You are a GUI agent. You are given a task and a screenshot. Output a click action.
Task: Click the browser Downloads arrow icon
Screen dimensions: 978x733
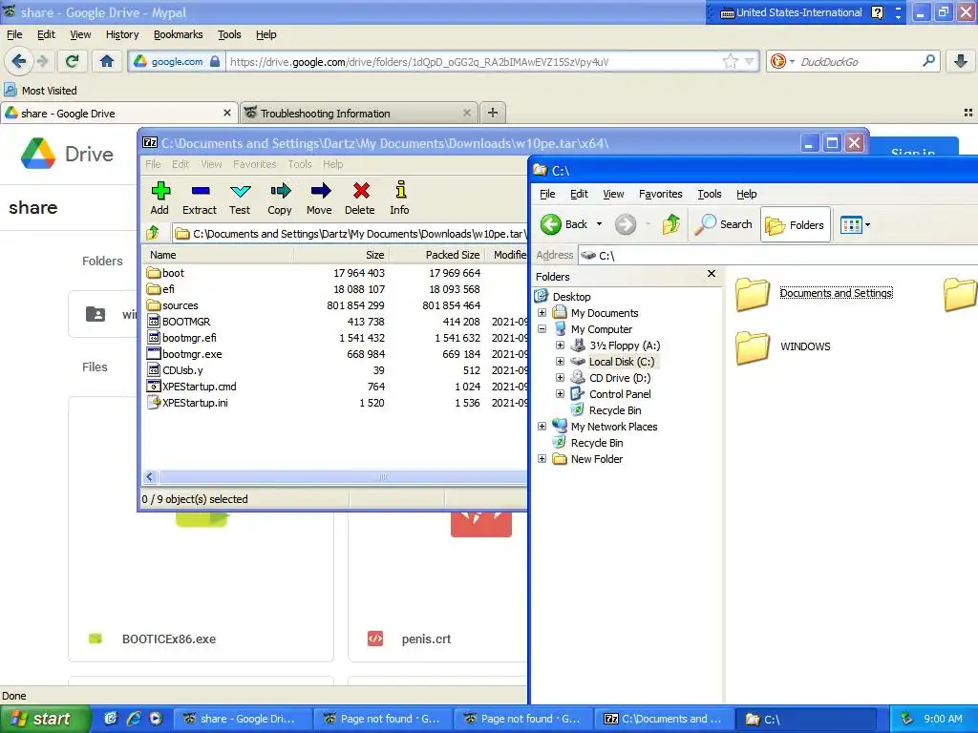coord(961,61)
